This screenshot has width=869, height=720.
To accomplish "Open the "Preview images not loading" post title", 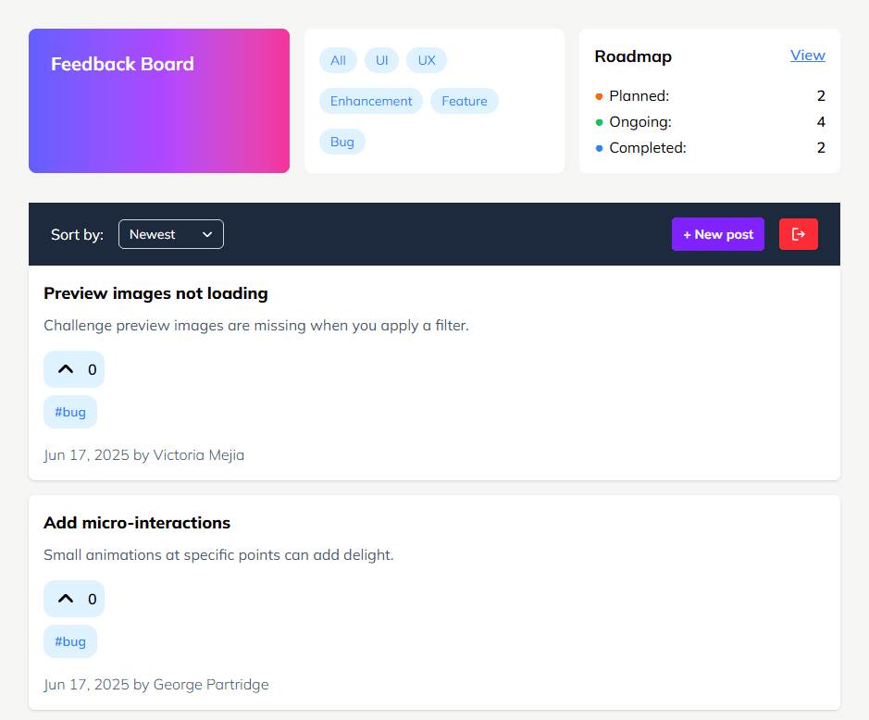I will [x=155, y=293].
